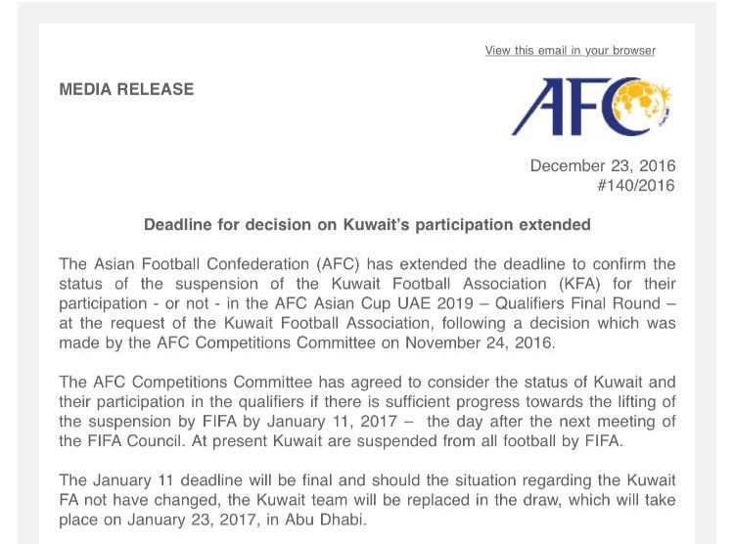The width and height of the screenshot is (734, 544).
Task: Open 'View this email in your browser' link
Action: pyautogui.click(x=570, y=51)
